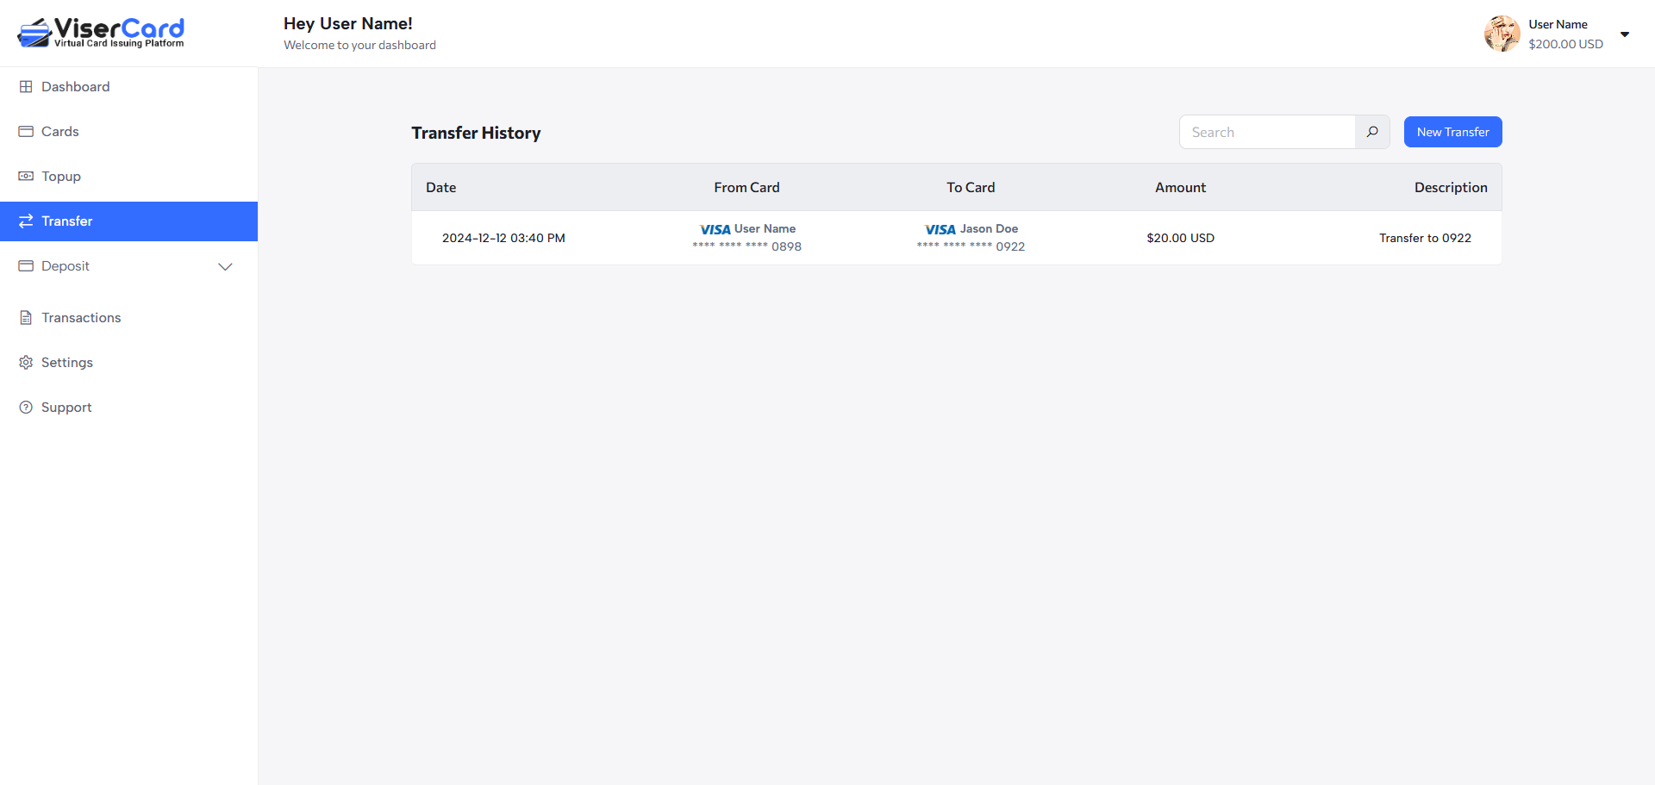The height and width of the screenshot is (785, 1655).
Task: Expand the Deposit submenu chevron
Action: (x=225, y=266)
